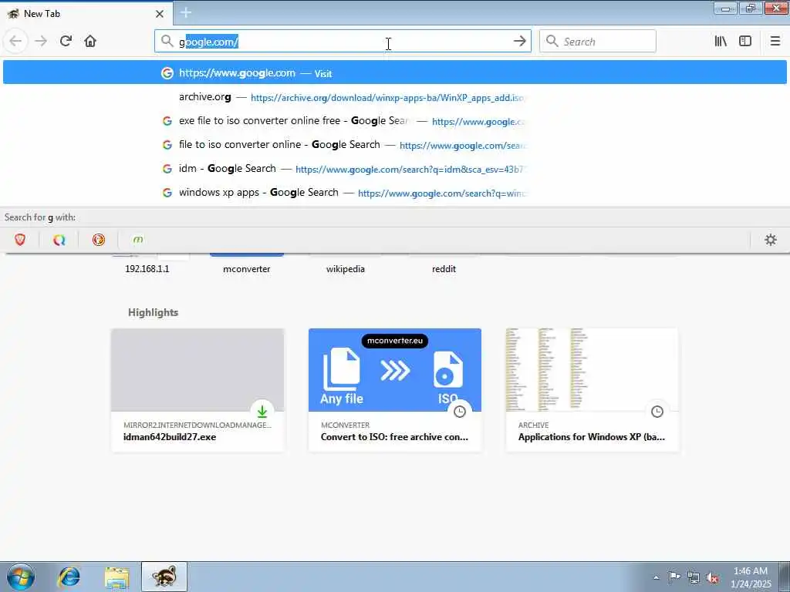Screen dimensions: 790x592
Task: Click the muted volume tray icon
Action: pos(712,577)
